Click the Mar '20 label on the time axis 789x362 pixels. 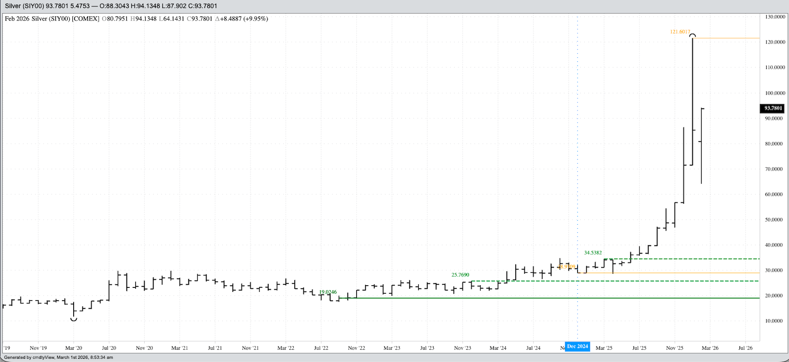[74, 348]
